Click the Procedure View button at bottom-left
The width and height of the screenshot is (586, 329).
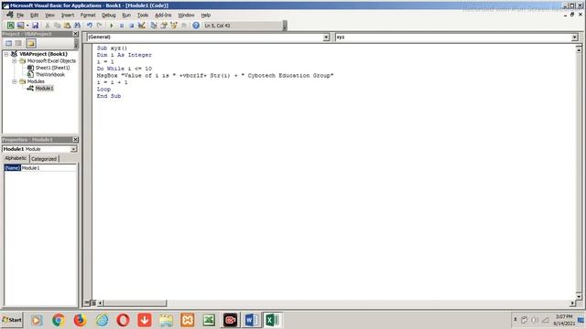click(x=86, y=302)
